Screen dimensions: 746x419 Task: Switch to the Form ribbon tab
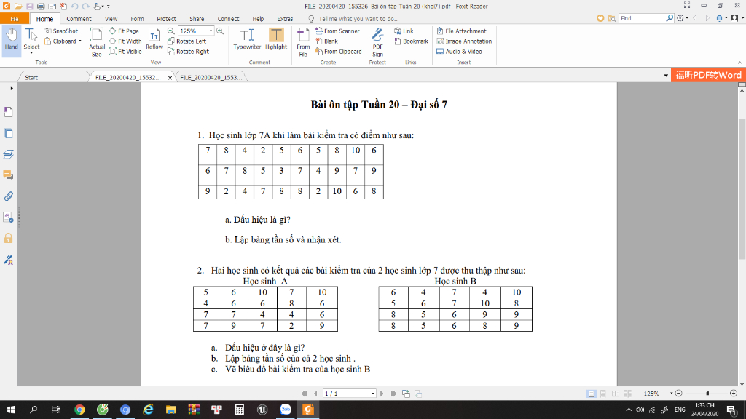(137, 19)
